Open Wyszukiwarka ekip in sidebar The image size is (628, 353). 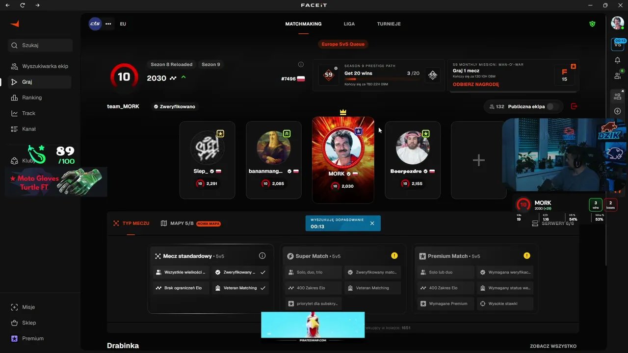[x=40, y=66]
